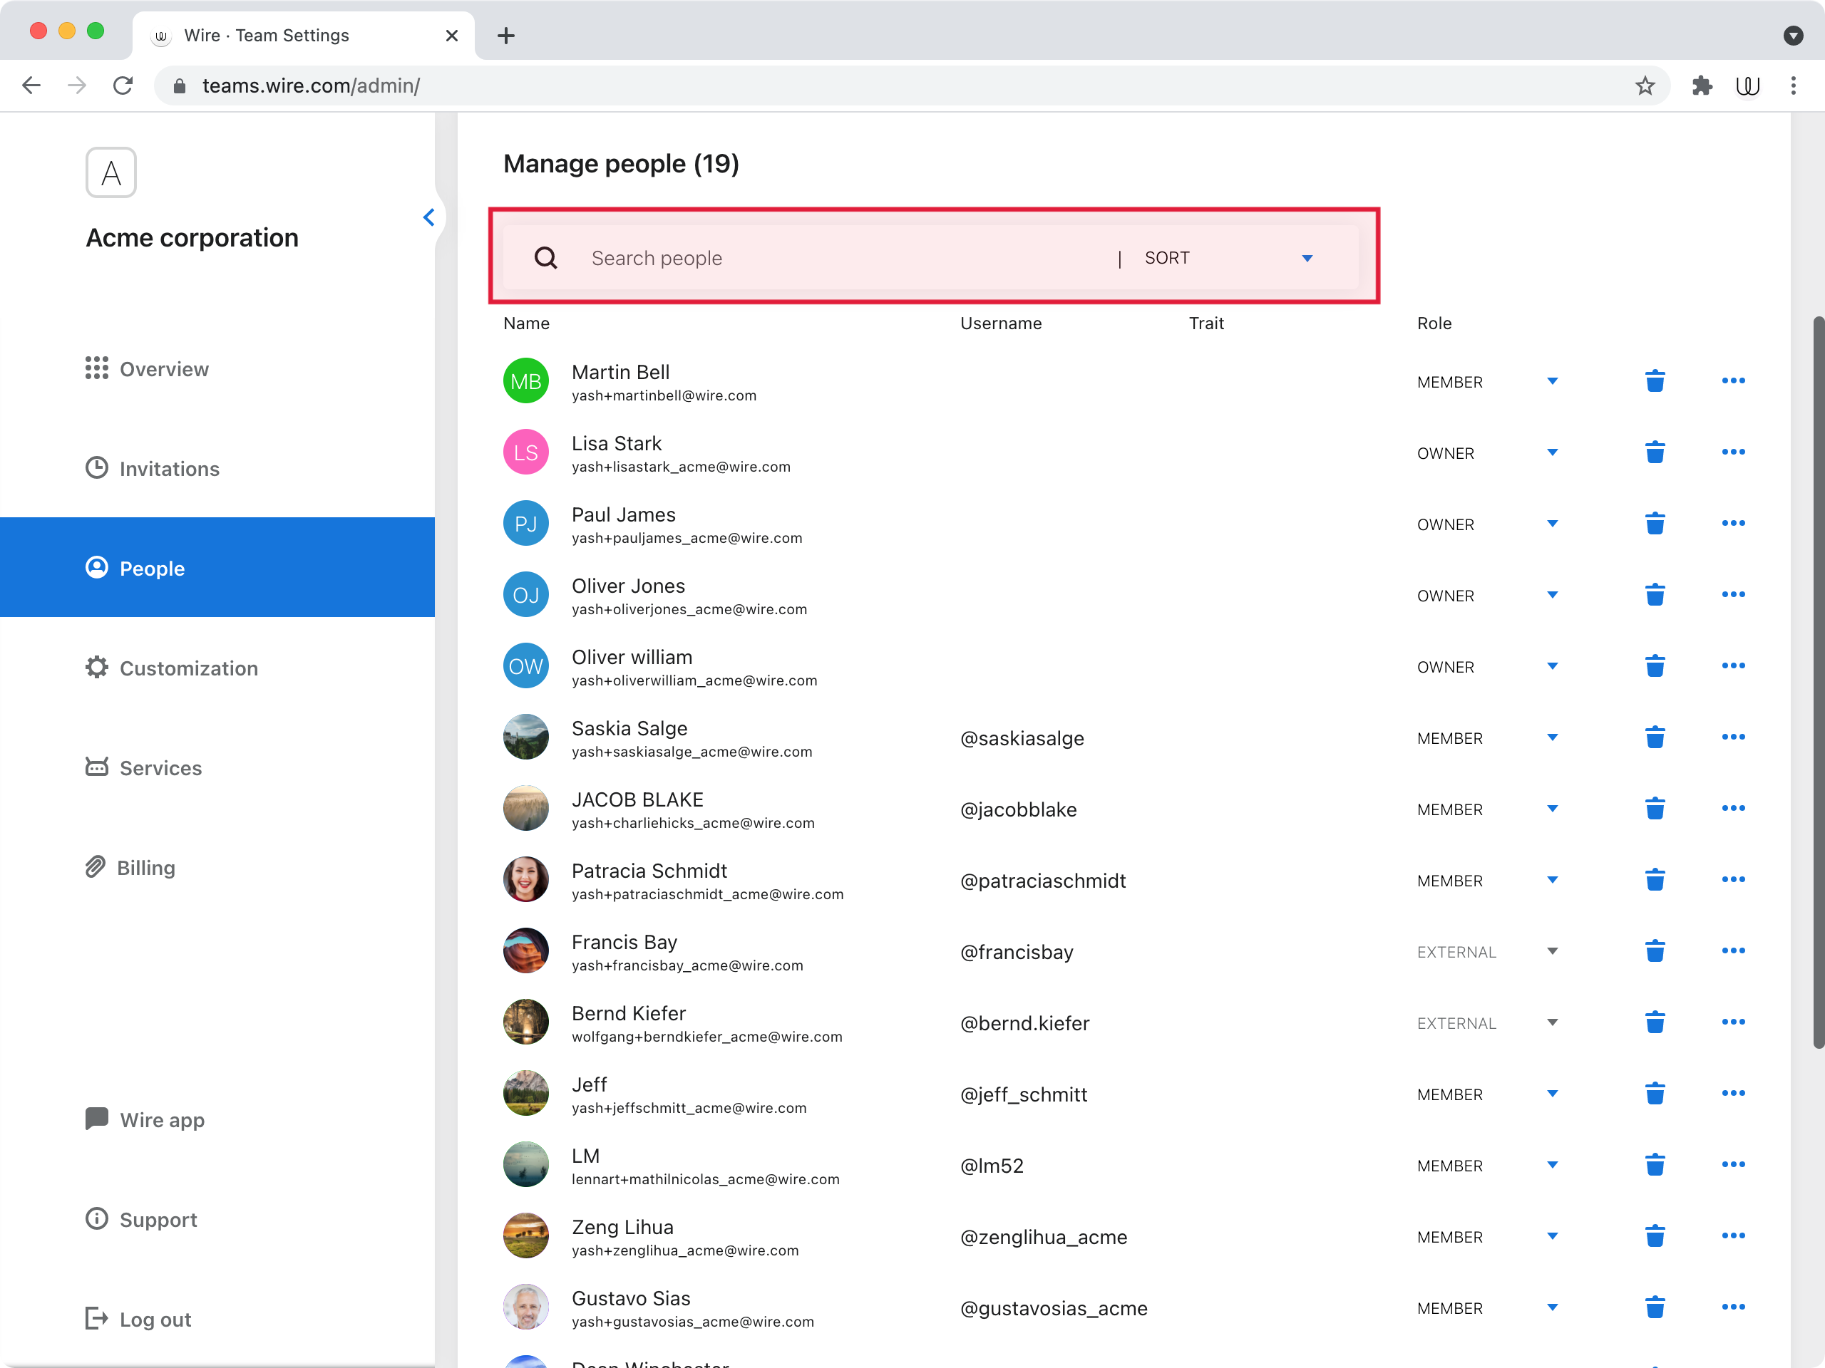Screen dimensions: 1825x1368
Task: Click the search magnifier icon
Action: point(545,258)
